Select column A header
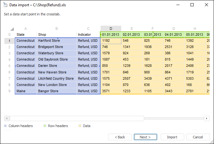Image resolution: width=214 pixels, height=144 pixels. [x=25, y=29]
